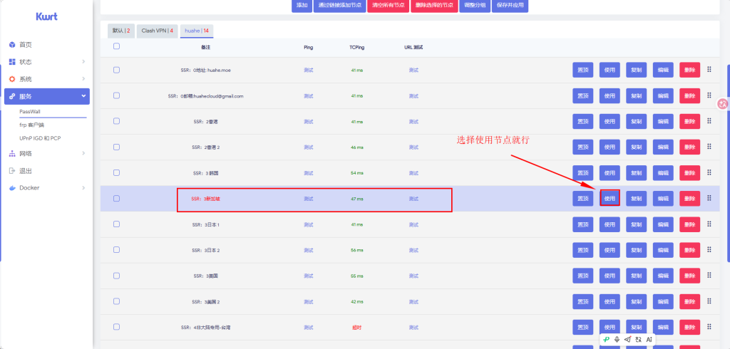Click the drag handle of the 2香港 row
Screen dimensions: 730x349
709,121
